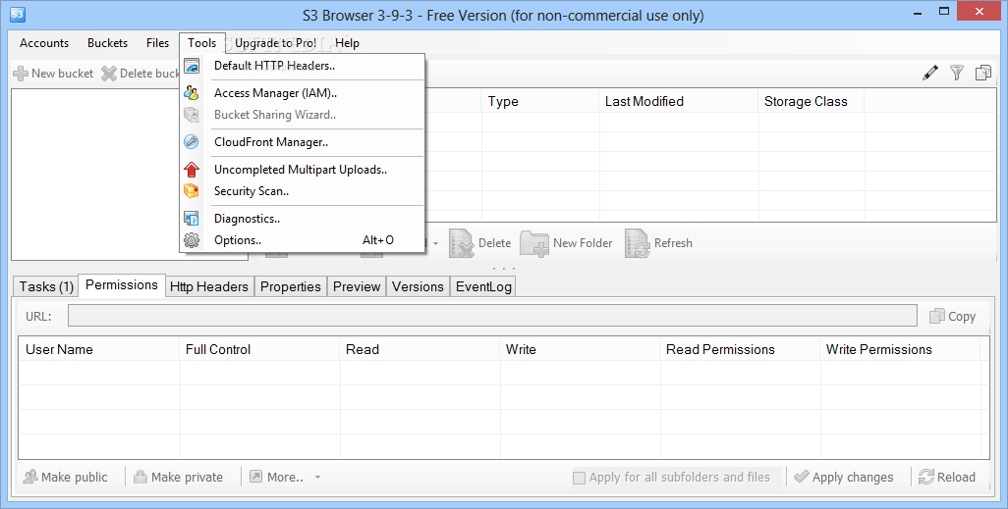This screenshot has height=509, width=1008.
Task: Expand the More.. dropdown arrow
Action: pos(317,478)
